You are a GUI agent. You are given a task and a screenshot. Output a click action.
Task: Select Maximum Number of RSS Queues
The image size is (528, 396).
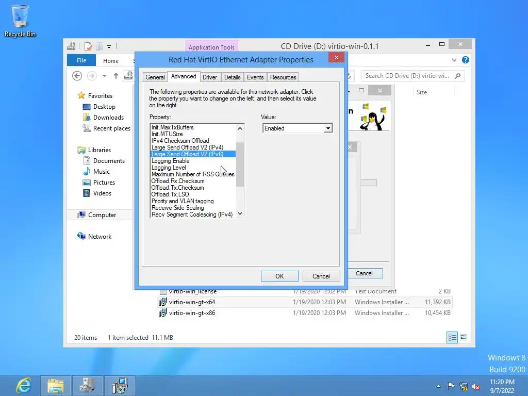(x=193, y=174)
